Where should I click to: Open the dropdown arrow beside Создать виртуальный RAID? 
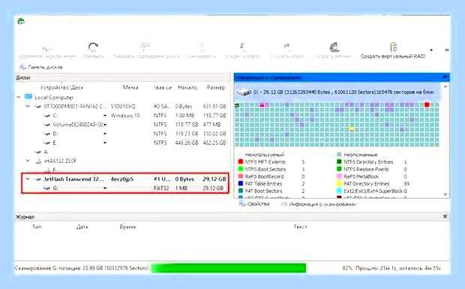click(431, 50)
